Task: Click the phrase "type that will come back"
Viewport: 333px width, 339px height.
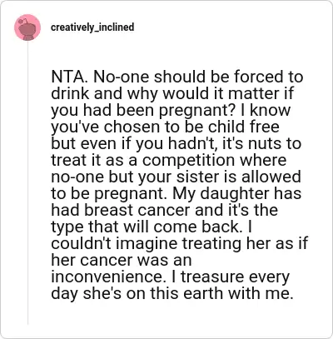Action: click(x=145, y=227)
